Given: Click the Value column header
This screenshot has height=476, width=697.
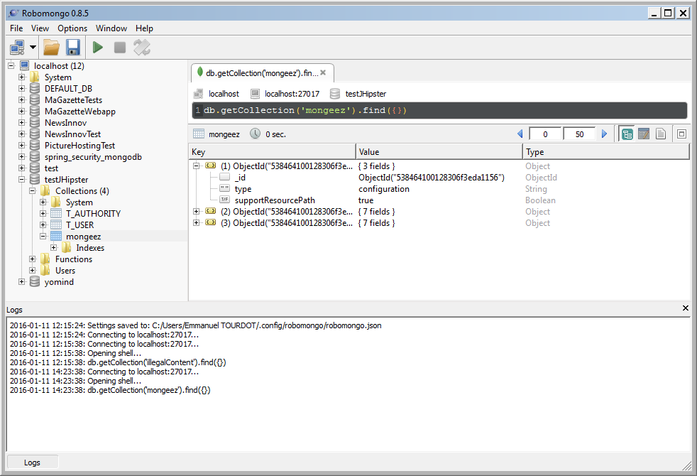Looking at the screenshot, I should (x=439, y=152).
